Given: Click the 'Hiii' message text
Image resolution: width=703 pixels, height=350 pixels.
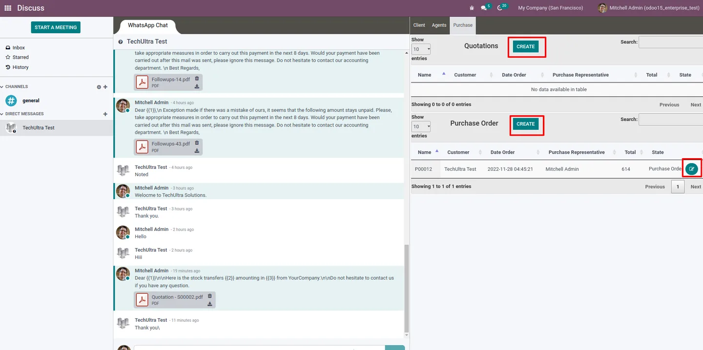Looking at the screenshot, I should (138, 257).
